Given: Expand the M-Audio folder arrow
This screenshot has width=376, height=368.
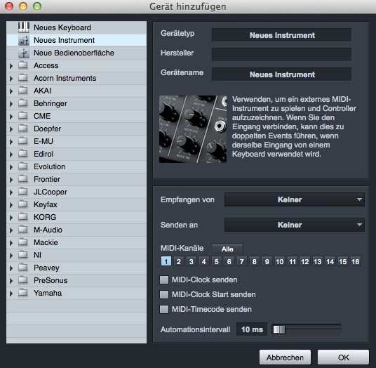Looking at the screenshot, I should 11,230.
